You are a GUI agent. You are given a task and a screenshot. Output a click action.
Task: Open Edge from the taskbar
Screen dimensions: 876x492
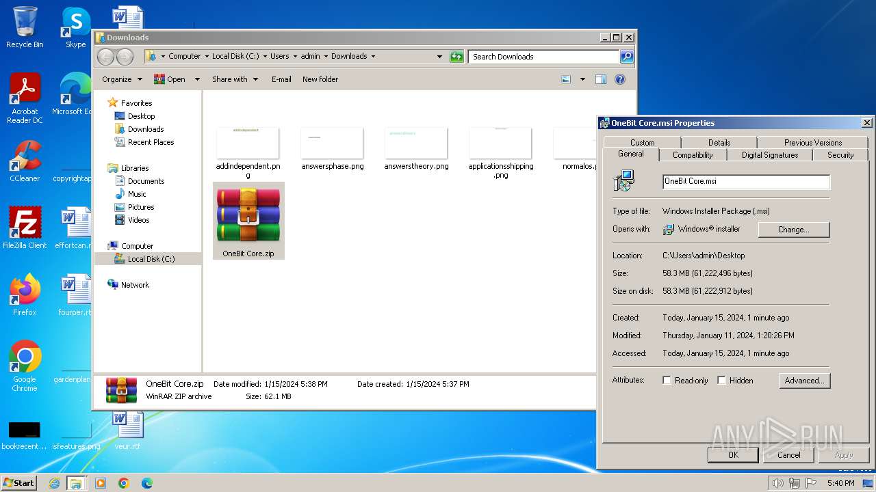[x=147, y=483]
